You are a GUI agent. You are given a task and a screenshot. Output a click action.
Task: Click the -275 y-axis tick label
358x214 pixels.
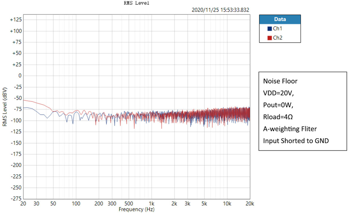point(16,199)
